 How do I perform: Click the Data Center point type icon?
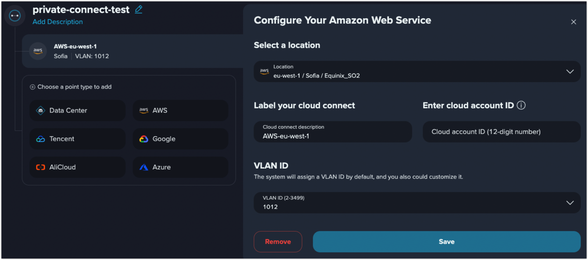(41, 110)
